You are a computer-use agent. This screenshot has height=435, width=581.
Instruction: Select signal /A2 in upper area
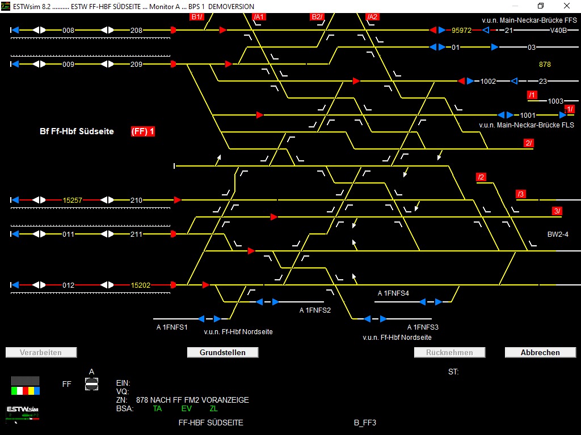(372, 16)
